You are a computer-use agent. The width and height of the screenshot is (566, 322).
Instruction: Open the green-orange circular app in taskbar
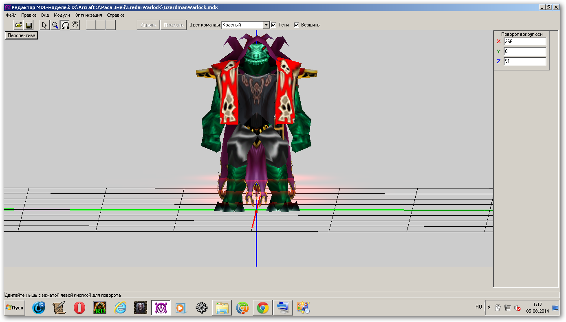point(242,308)
